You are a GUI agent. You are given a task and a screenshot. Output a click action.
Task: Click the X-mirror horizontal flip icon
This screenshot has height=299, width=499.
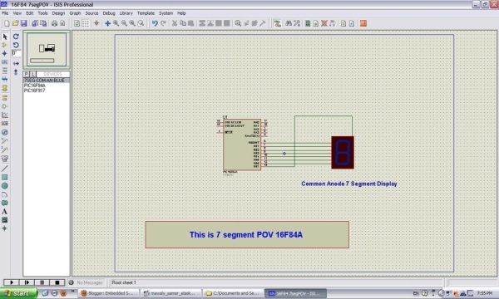point(16,64)
